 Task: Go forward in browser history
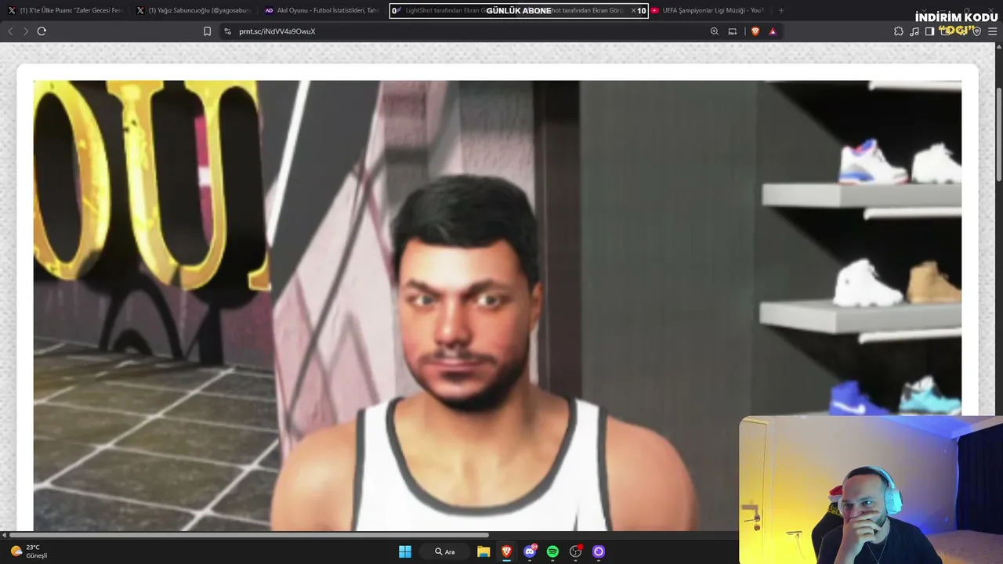click(26, 31)
